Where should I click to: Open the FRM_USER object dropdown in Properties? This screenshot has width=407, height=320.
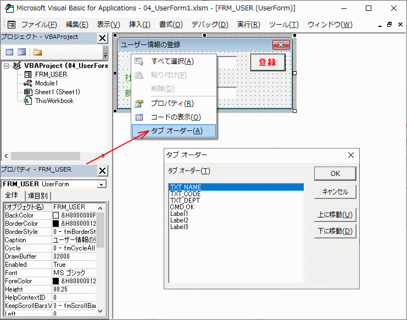pos(102,184)
